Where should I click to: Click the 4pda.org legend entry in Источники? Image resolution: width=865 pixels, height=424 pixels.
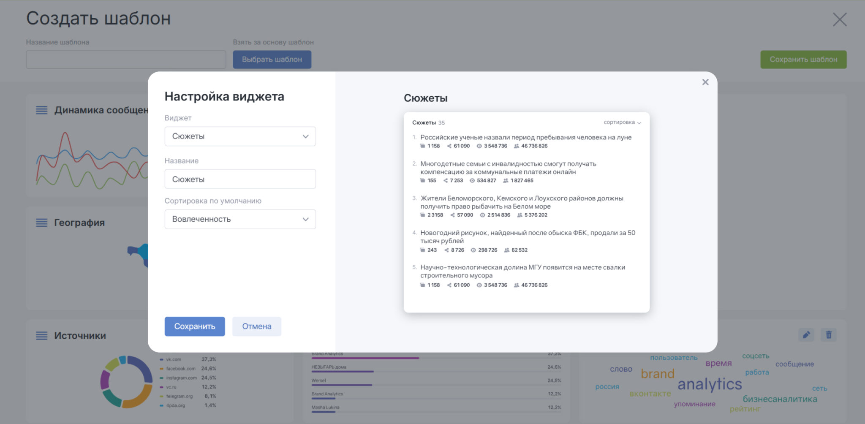(188, 405)
